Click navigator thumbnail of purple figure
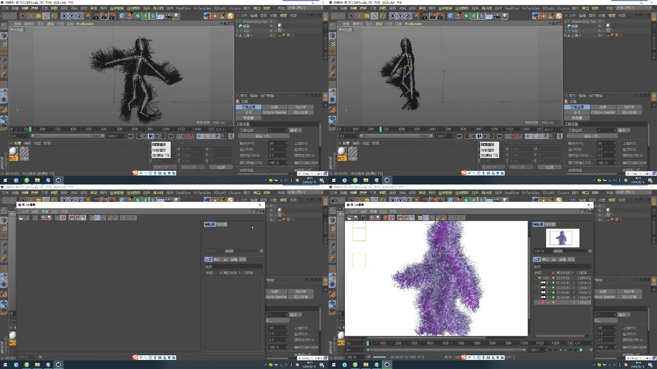Viewport: 657px width, 369px height. click(563, 238)
